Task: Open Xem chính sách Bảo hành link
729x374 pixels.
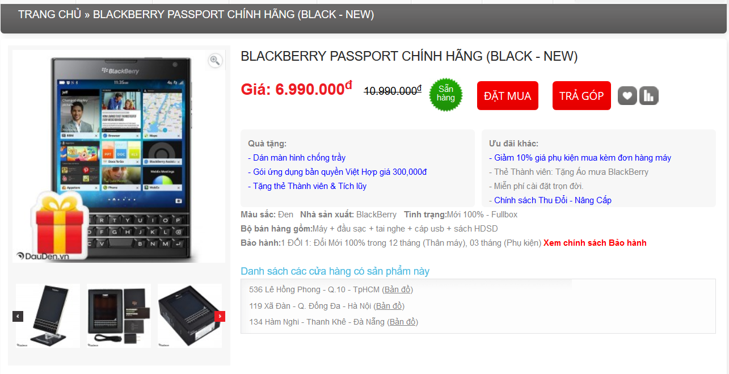Action: pos(595,243)
